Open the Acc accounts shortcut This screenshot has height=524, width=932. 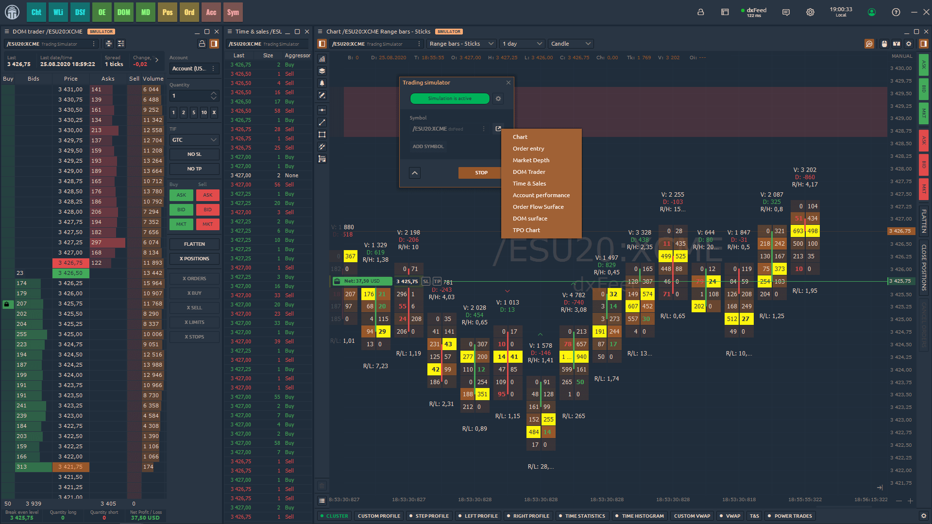[x=211, y=12]
